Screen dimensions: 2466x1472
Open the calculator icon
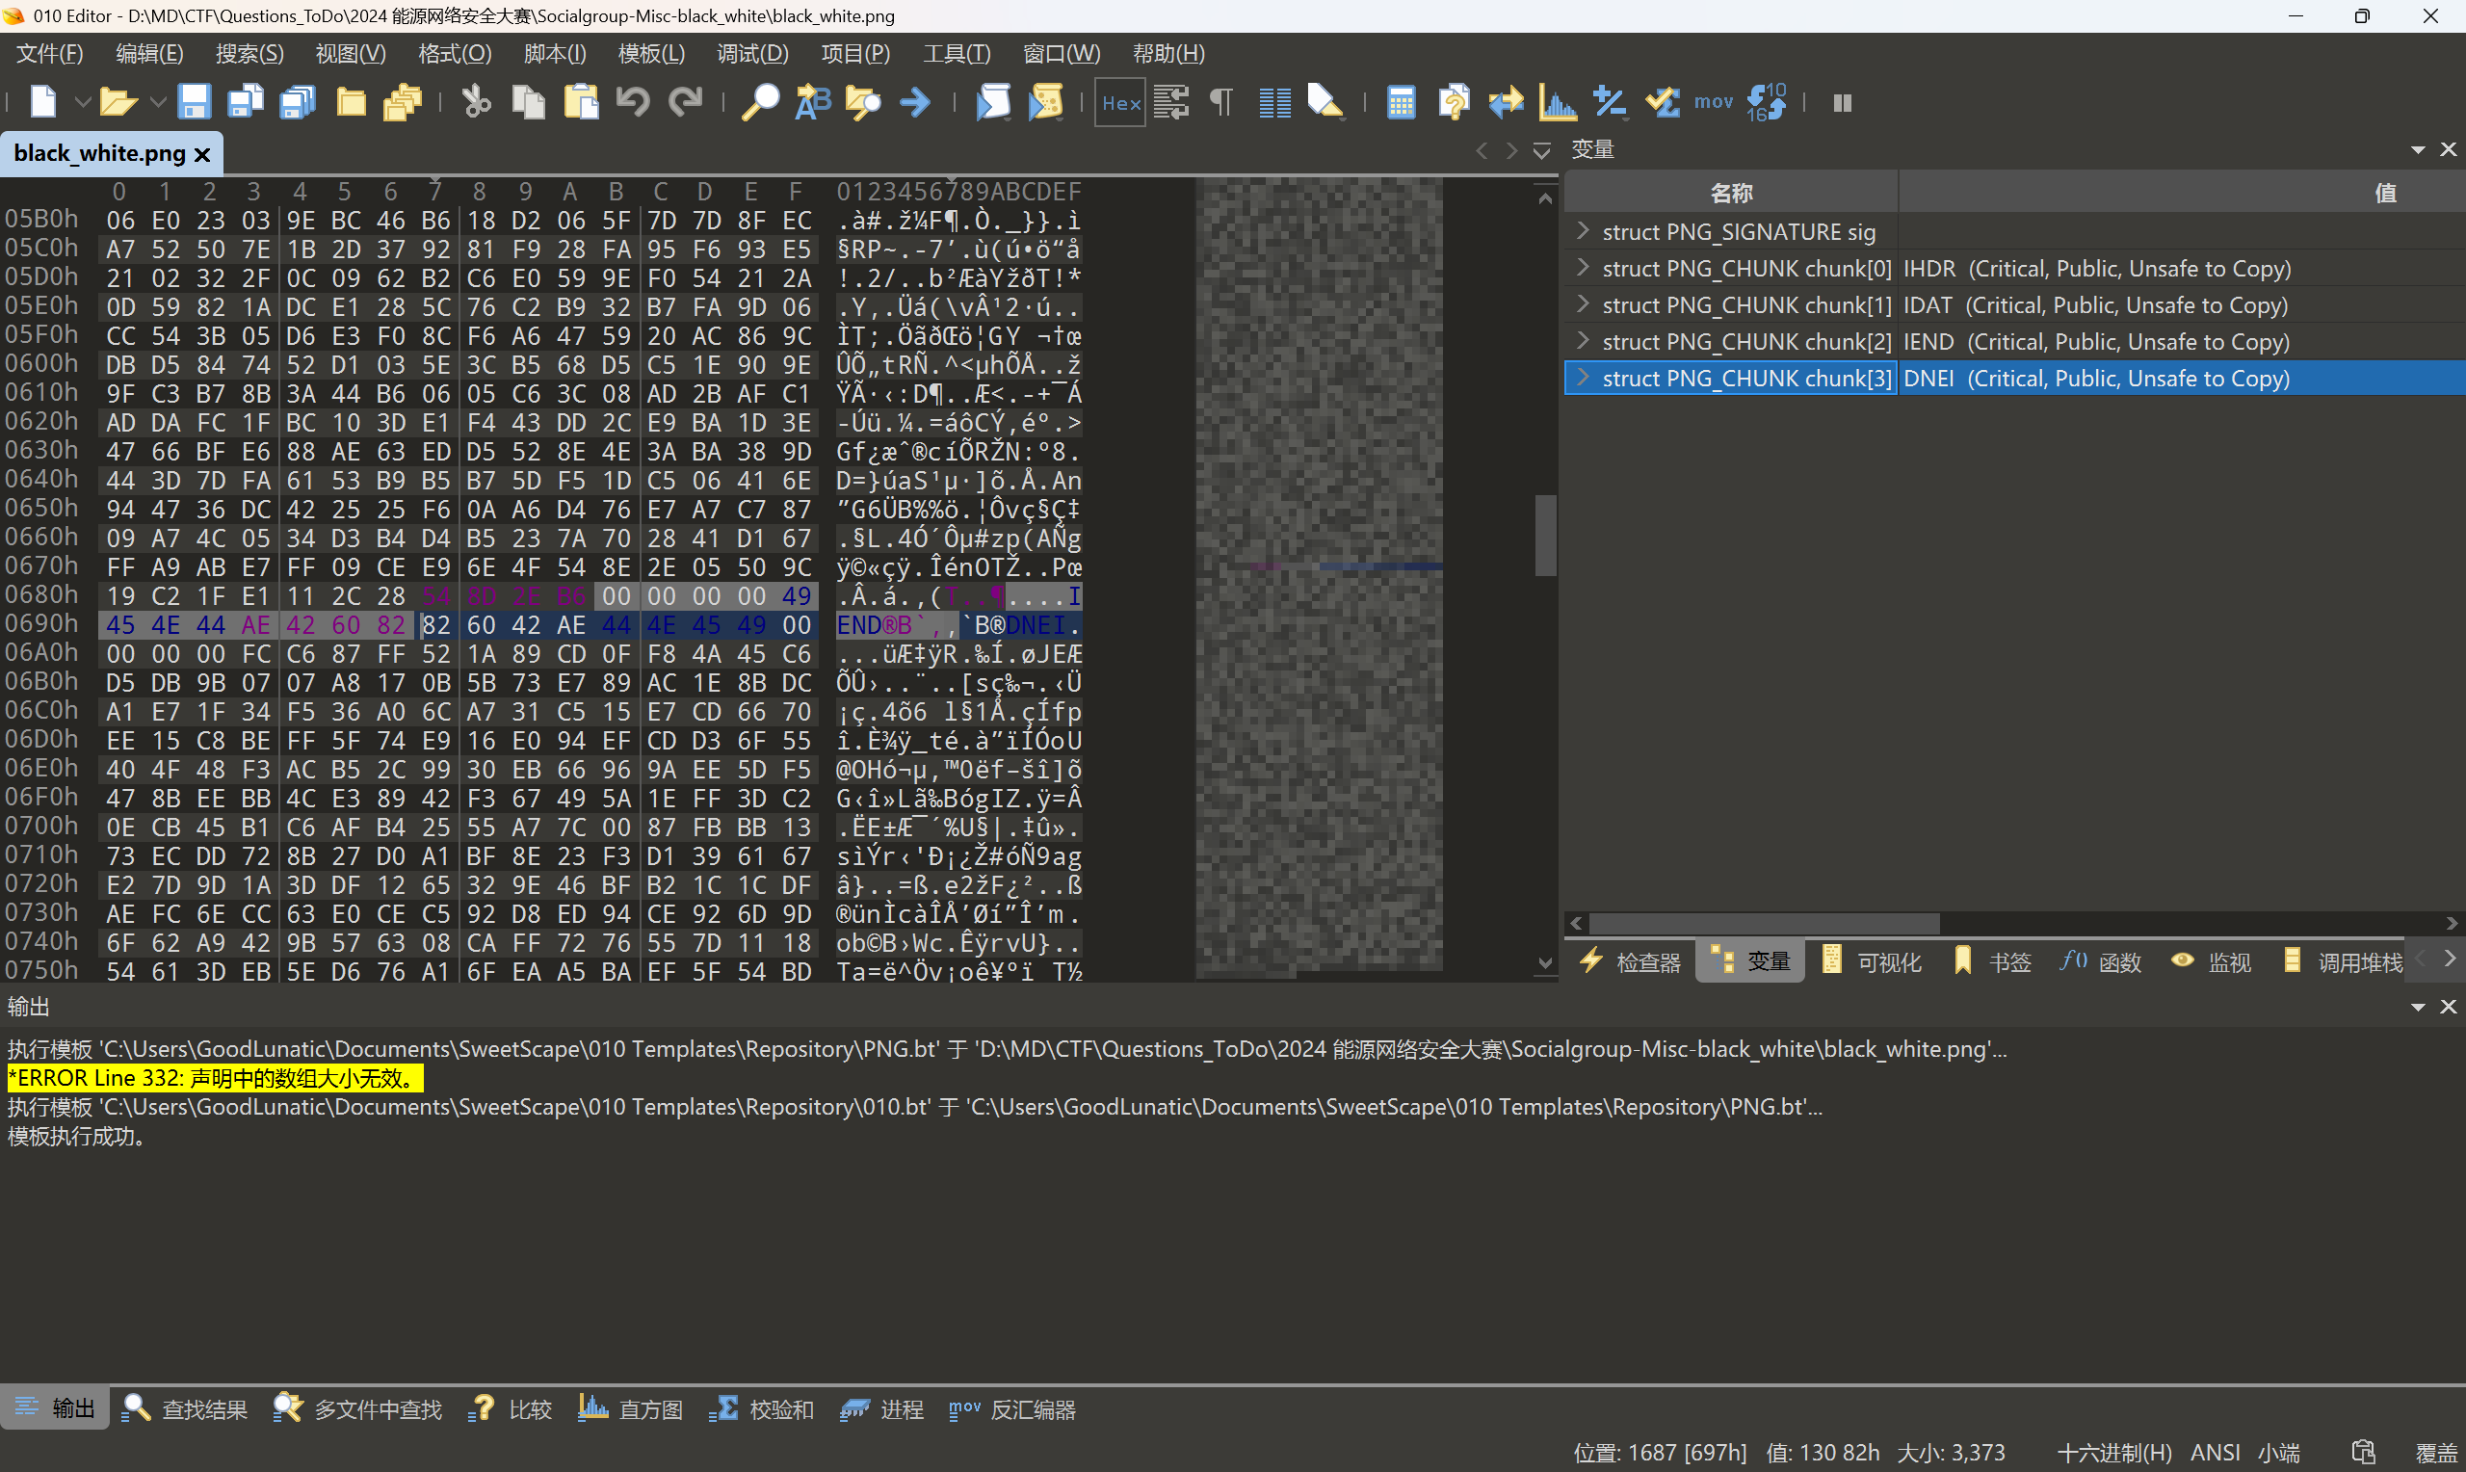point(1401,102)
